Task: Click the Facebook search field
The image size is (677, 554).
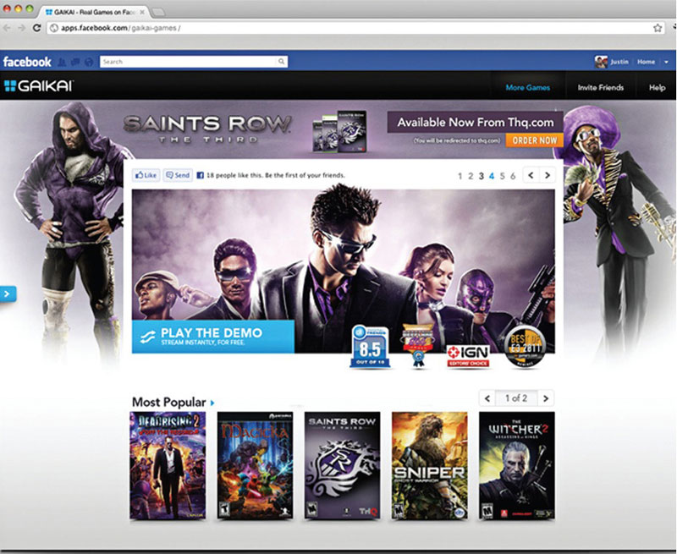Action: (188, 62)
